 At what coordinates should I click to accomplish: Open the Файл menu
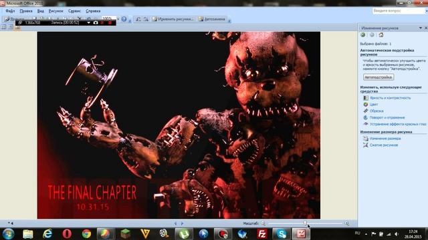(x=10, y=11)
